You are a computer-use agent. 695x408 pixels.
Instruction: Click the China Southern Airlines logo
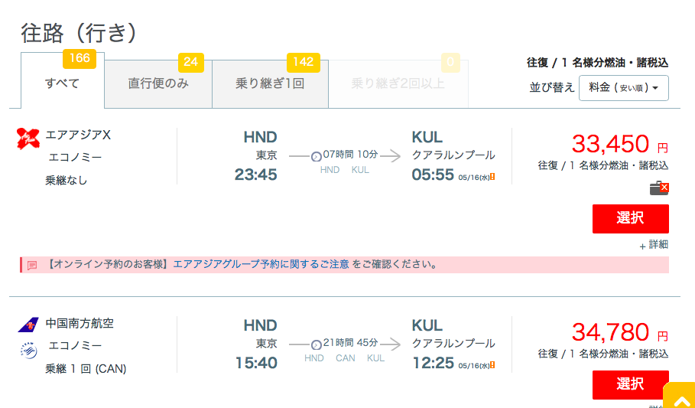(x=28, y=325)
